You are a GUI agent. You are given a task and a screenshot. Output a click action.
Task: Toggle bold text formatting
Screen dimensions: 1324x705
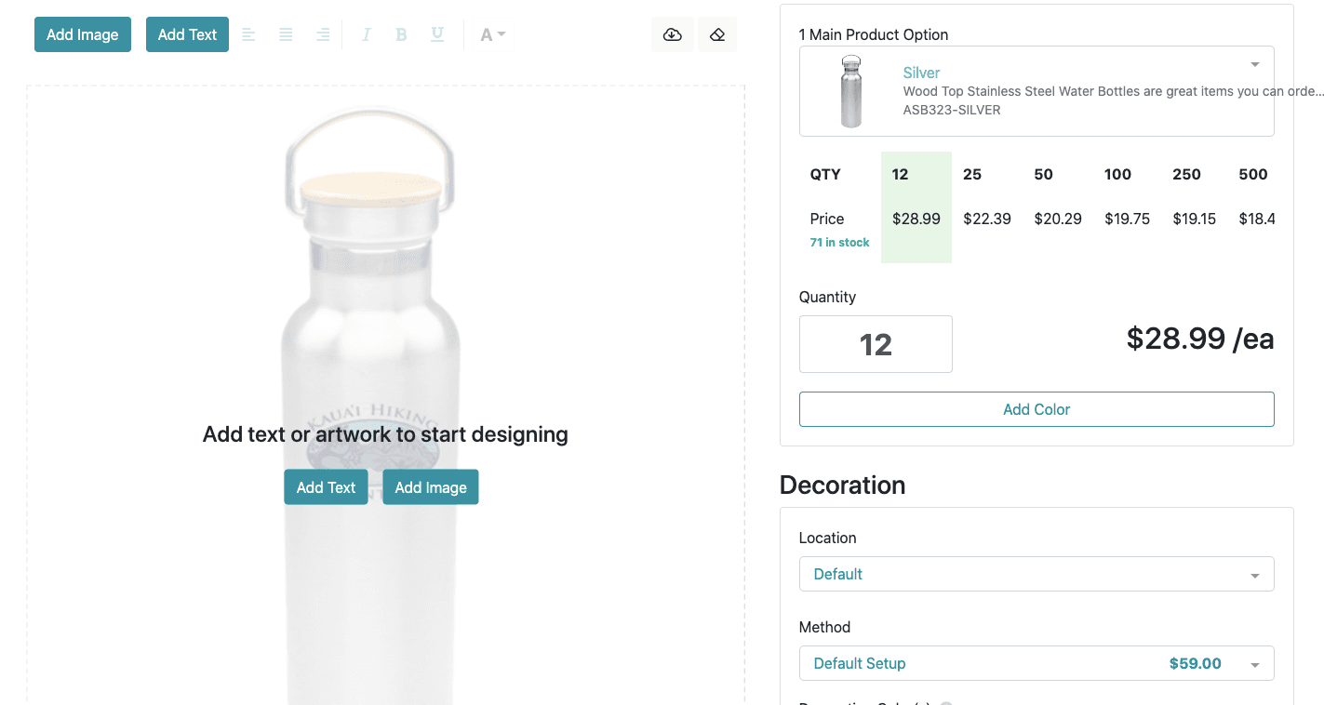[x=401, y=34]
